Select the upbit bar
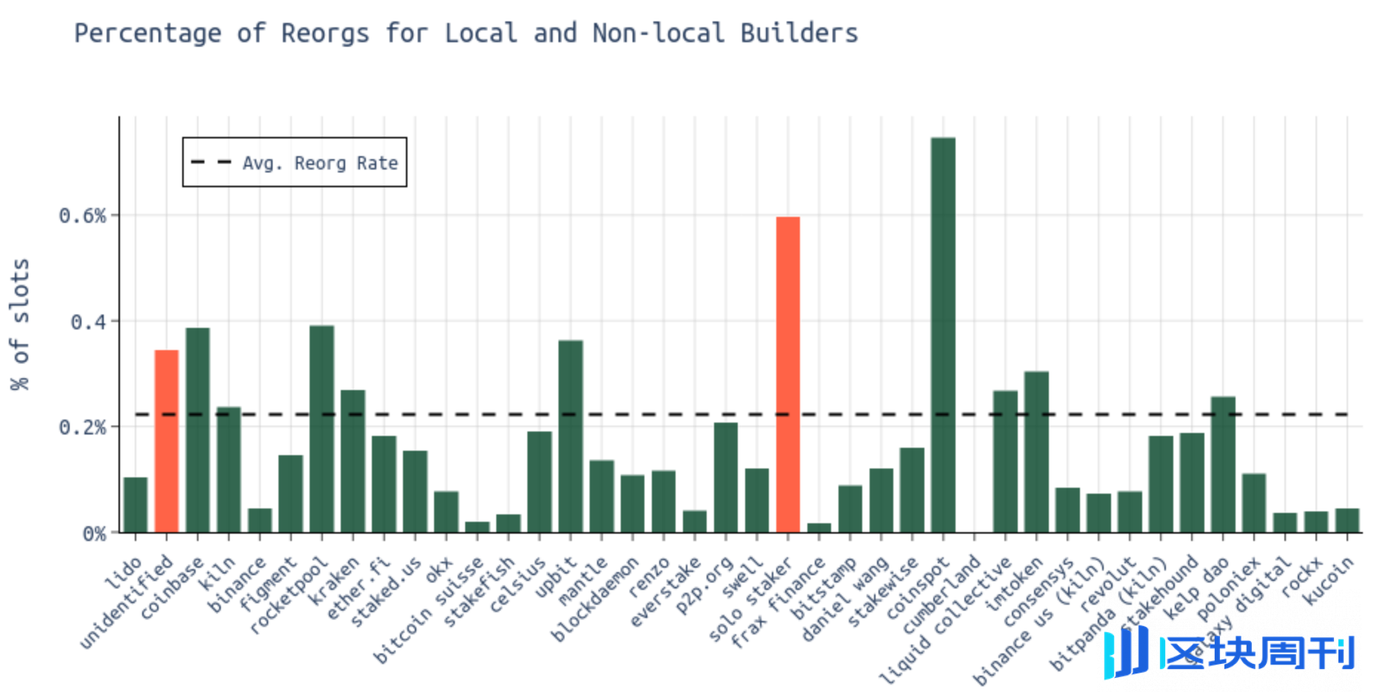1377x692 pixels. [x=570, y=437]
